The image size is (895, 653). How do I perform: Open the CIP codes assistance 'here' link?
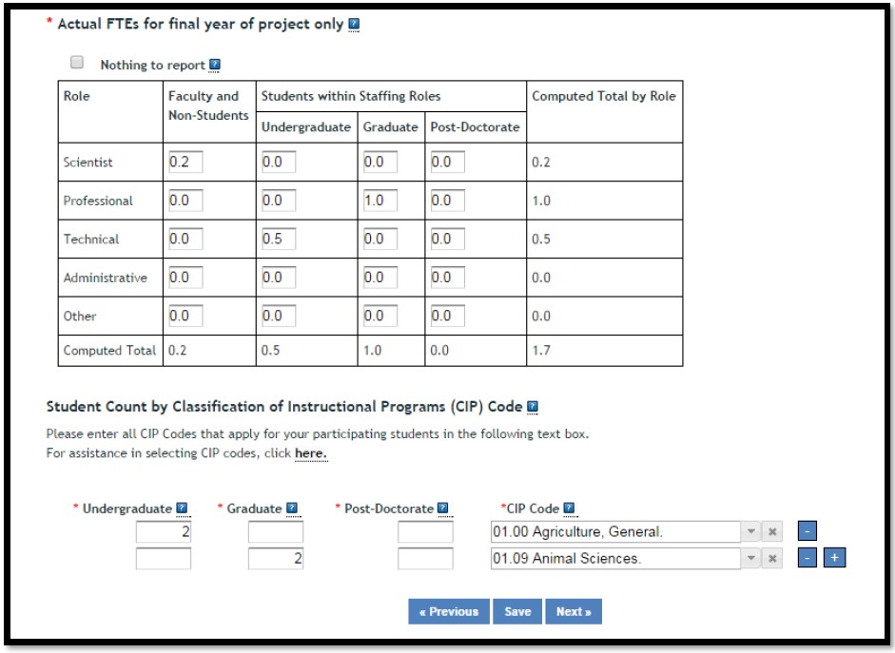[x=310, y=453]
